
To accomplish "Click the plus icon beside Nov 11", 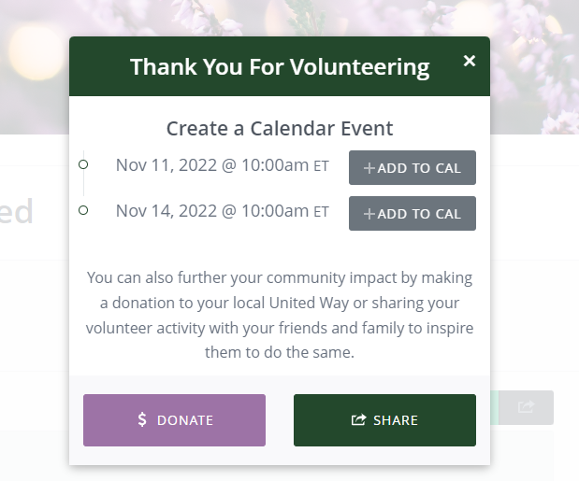I will click(x=369, y=168).
